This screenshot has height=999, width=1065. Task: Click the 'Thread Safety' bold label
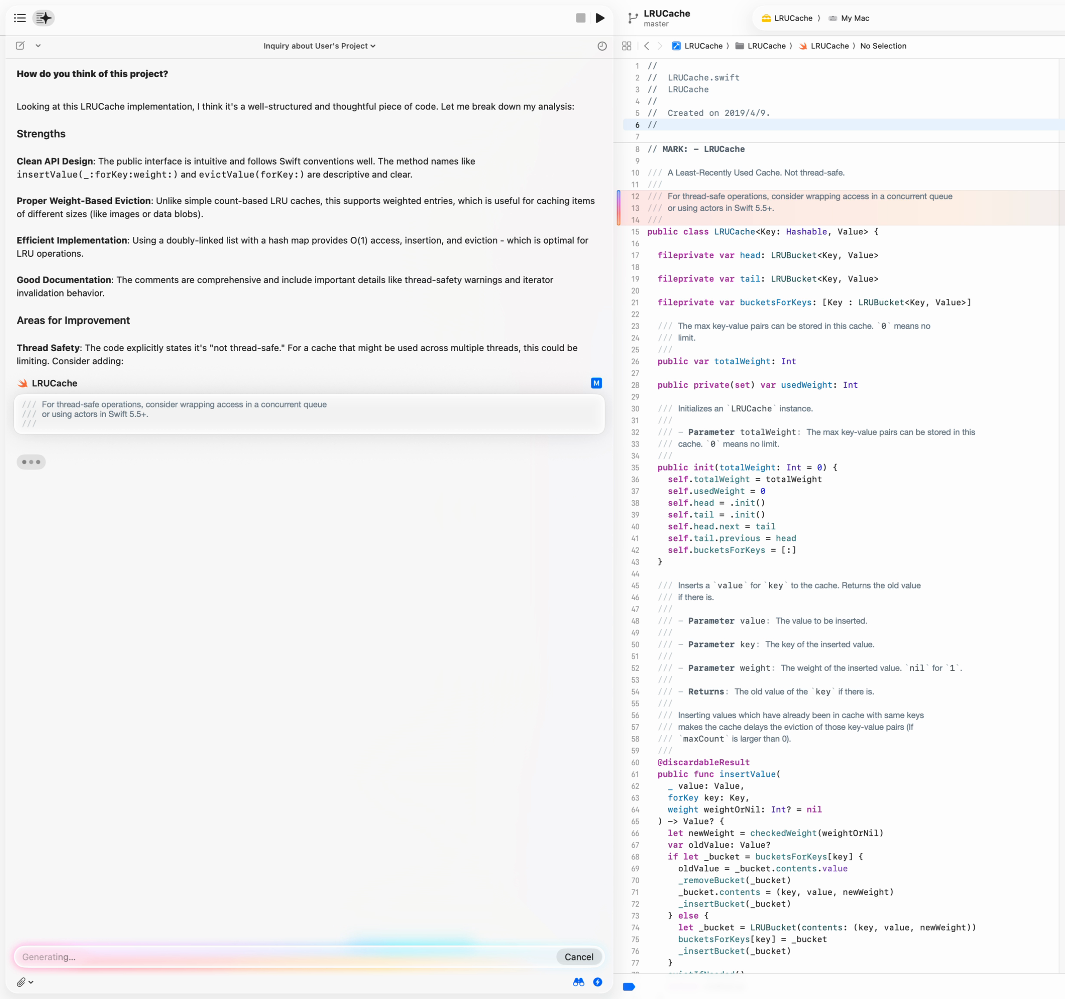[48, 348]
